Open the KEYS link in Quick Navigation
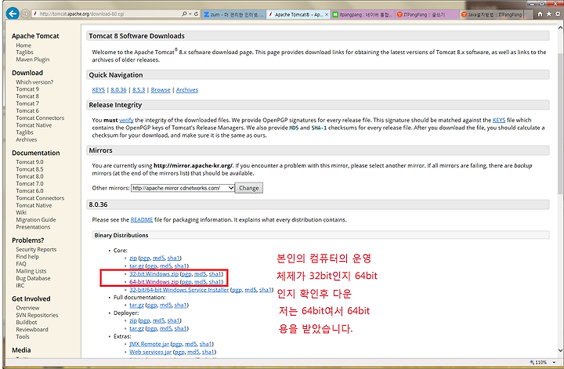The image size is (564, 369). tap(98, 90)
